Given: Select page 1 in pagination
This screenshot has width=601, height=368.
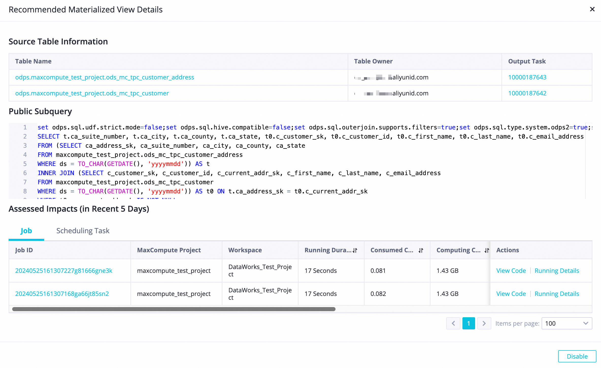Looking at the screenshot, I should 469,323.
